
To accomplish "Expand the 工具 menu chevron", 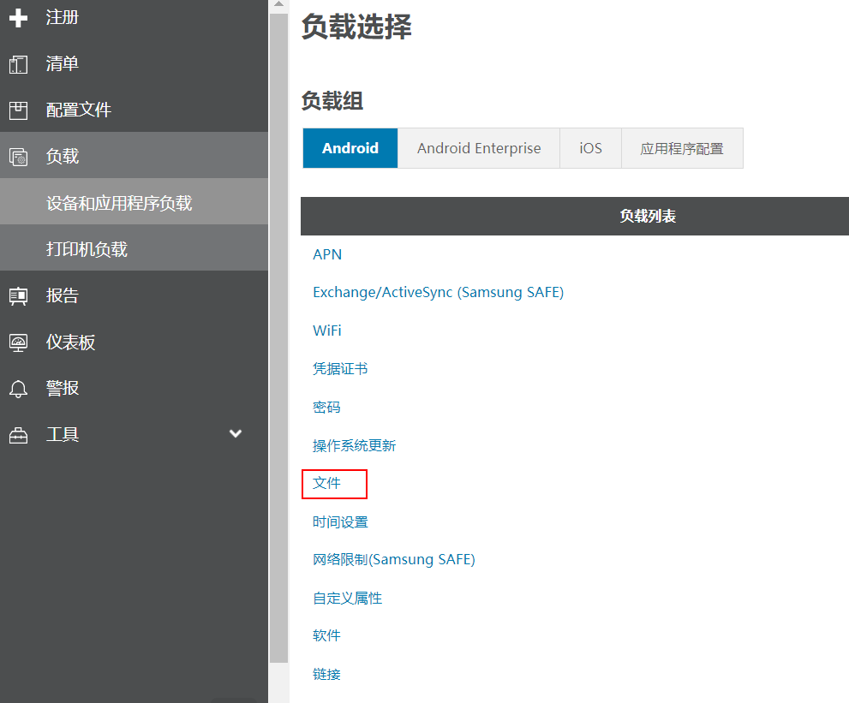I will [236, 434].
